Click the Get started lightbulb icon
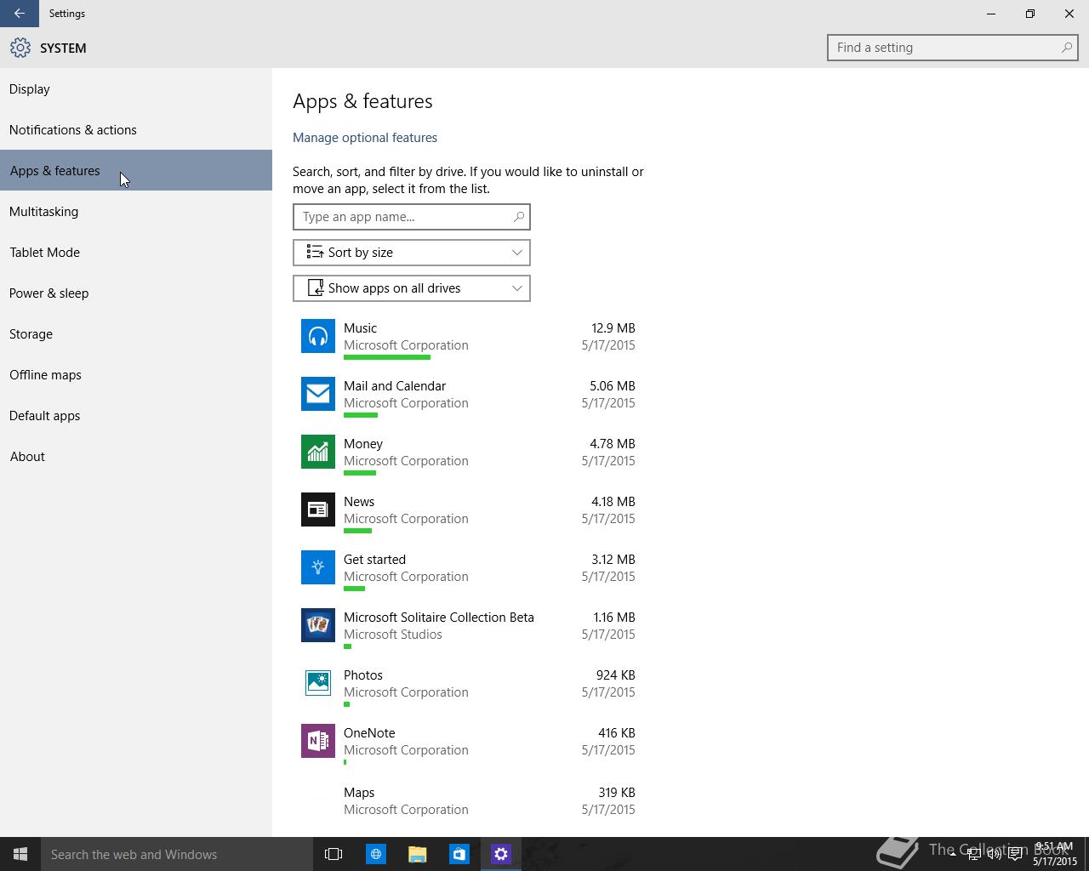This screenshot has height=871, width=1089. (318, 567)
